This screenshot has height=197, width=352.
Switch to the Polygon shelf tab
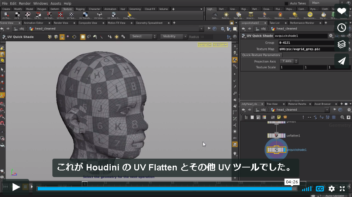pos(42,9)
